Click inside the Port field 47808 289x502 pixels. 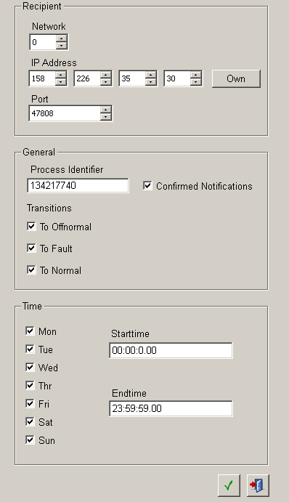(x=65, y=113)
